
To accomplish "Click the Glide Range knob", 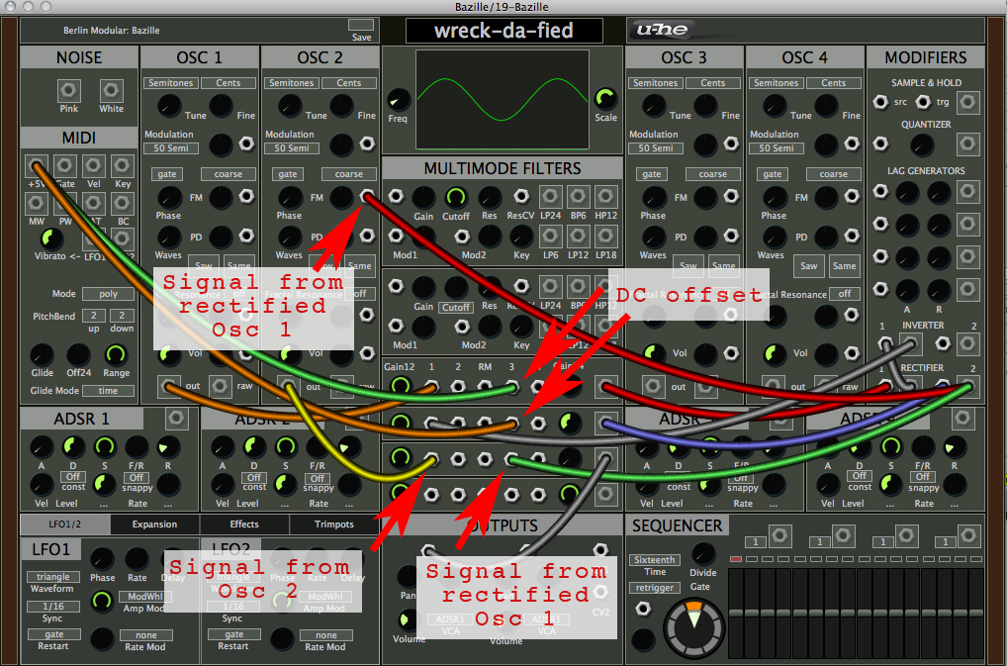I will coord(116,354).
